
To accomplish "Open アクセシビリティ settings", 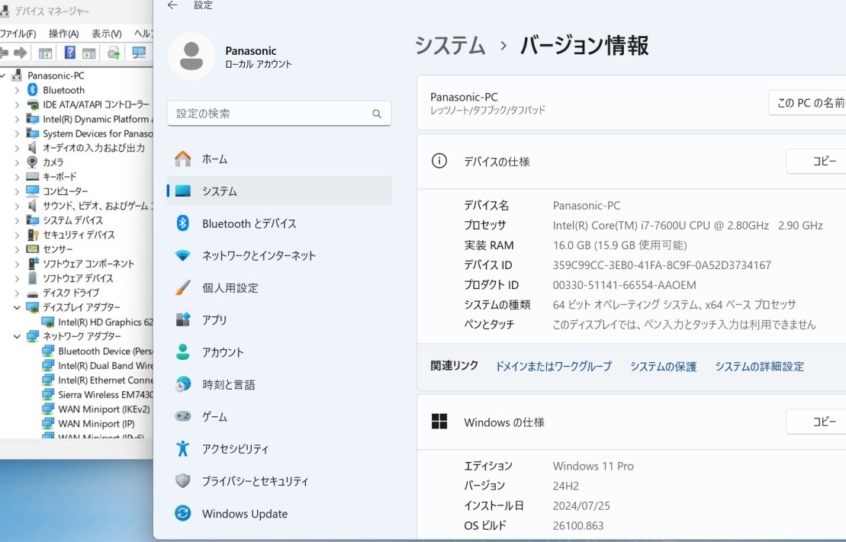I will [236, 449].
